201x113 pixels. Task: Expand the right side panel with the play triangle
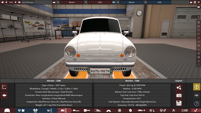pyautogui.click(x=199, y=17)
